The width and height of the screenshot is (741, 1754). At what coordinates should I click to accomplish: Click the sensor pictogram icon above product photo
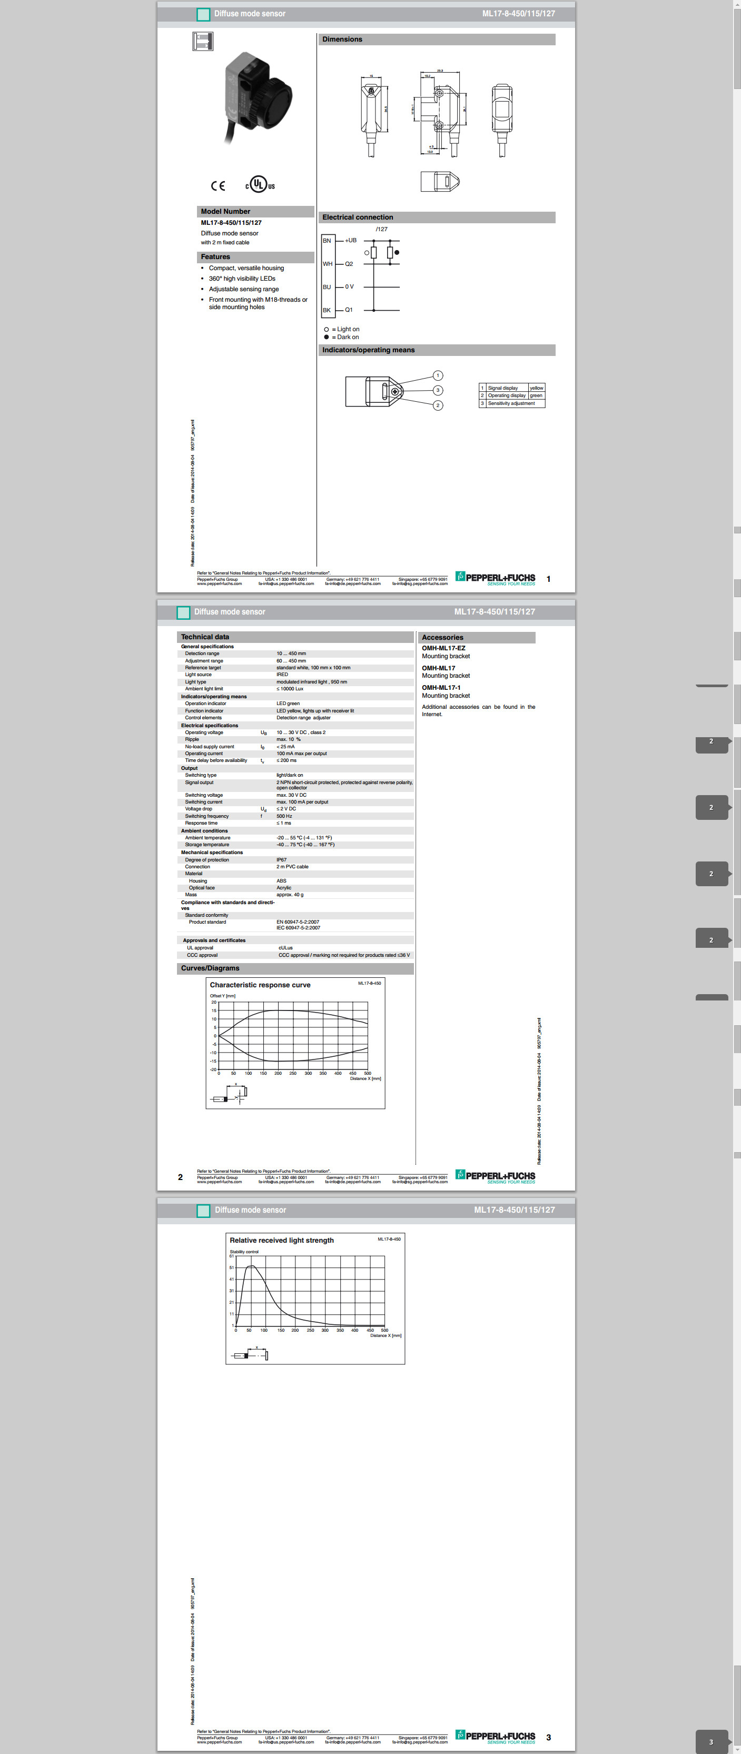point(202,42)
